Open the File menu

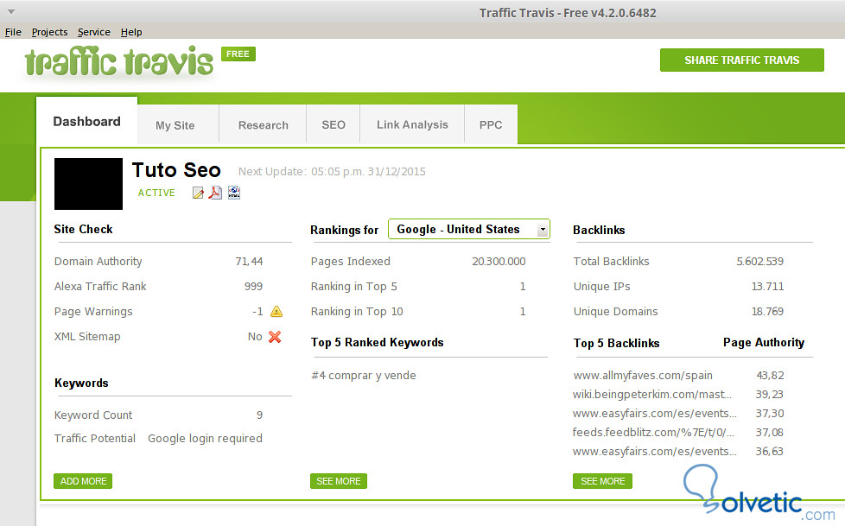(x=13, y=32)
